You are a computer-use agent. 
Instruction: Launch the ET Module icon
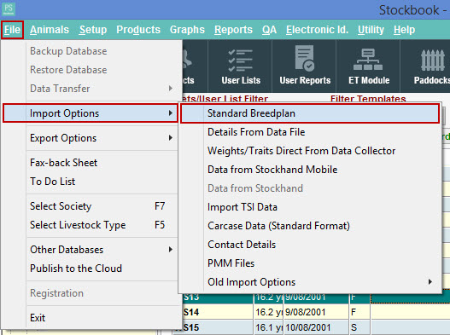pos(369,66)
